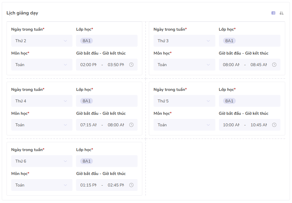Screen dimensions: 292x203
Task: Open the Thứ 6 weekday dropdown
Action: 42,161
